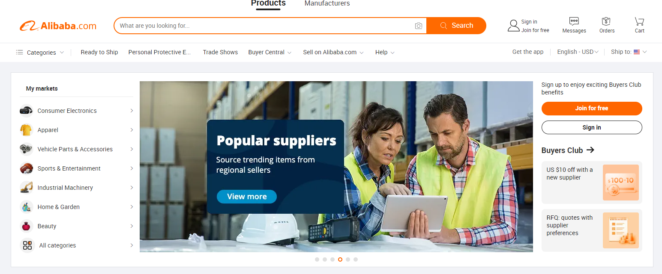Click the Alibaba.com logo
This screenshot has width=662, height=274.
(58, 26)
